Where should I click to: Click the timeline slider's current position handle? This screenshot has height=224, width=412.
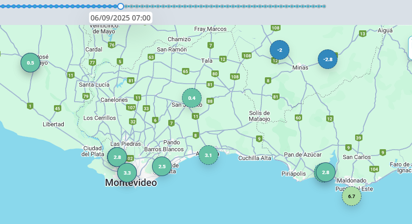pos(121,6)
